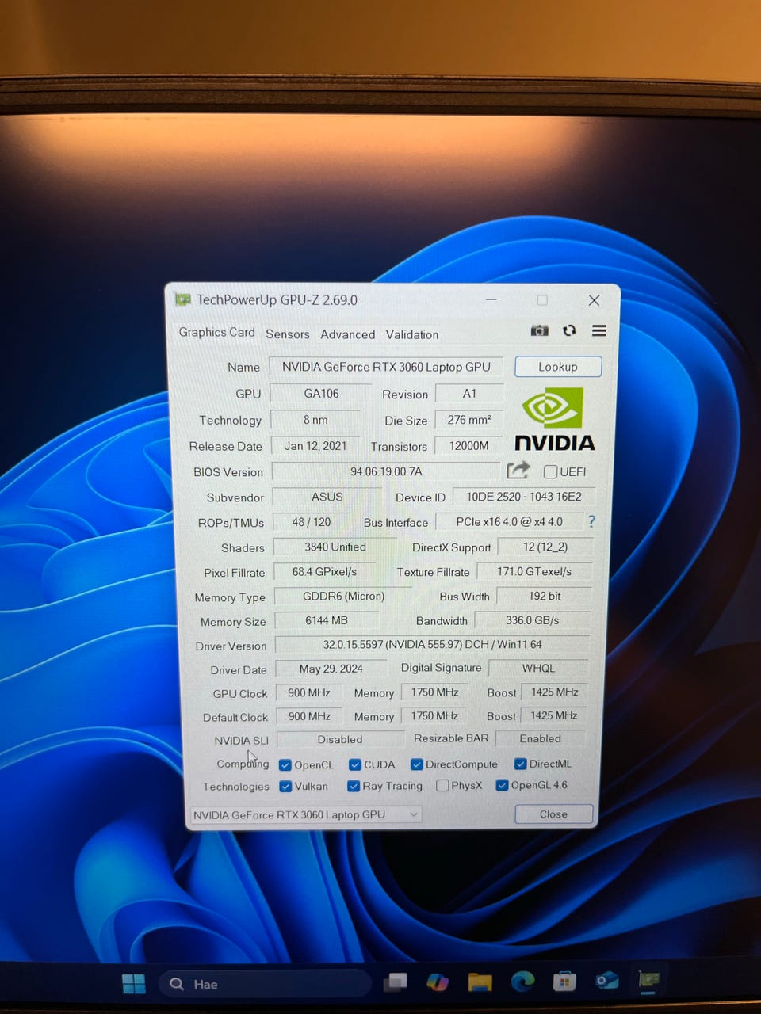Toggle the DirectML checkbox
Viewport: 761px width, 1014px height.
pos(520,764)
